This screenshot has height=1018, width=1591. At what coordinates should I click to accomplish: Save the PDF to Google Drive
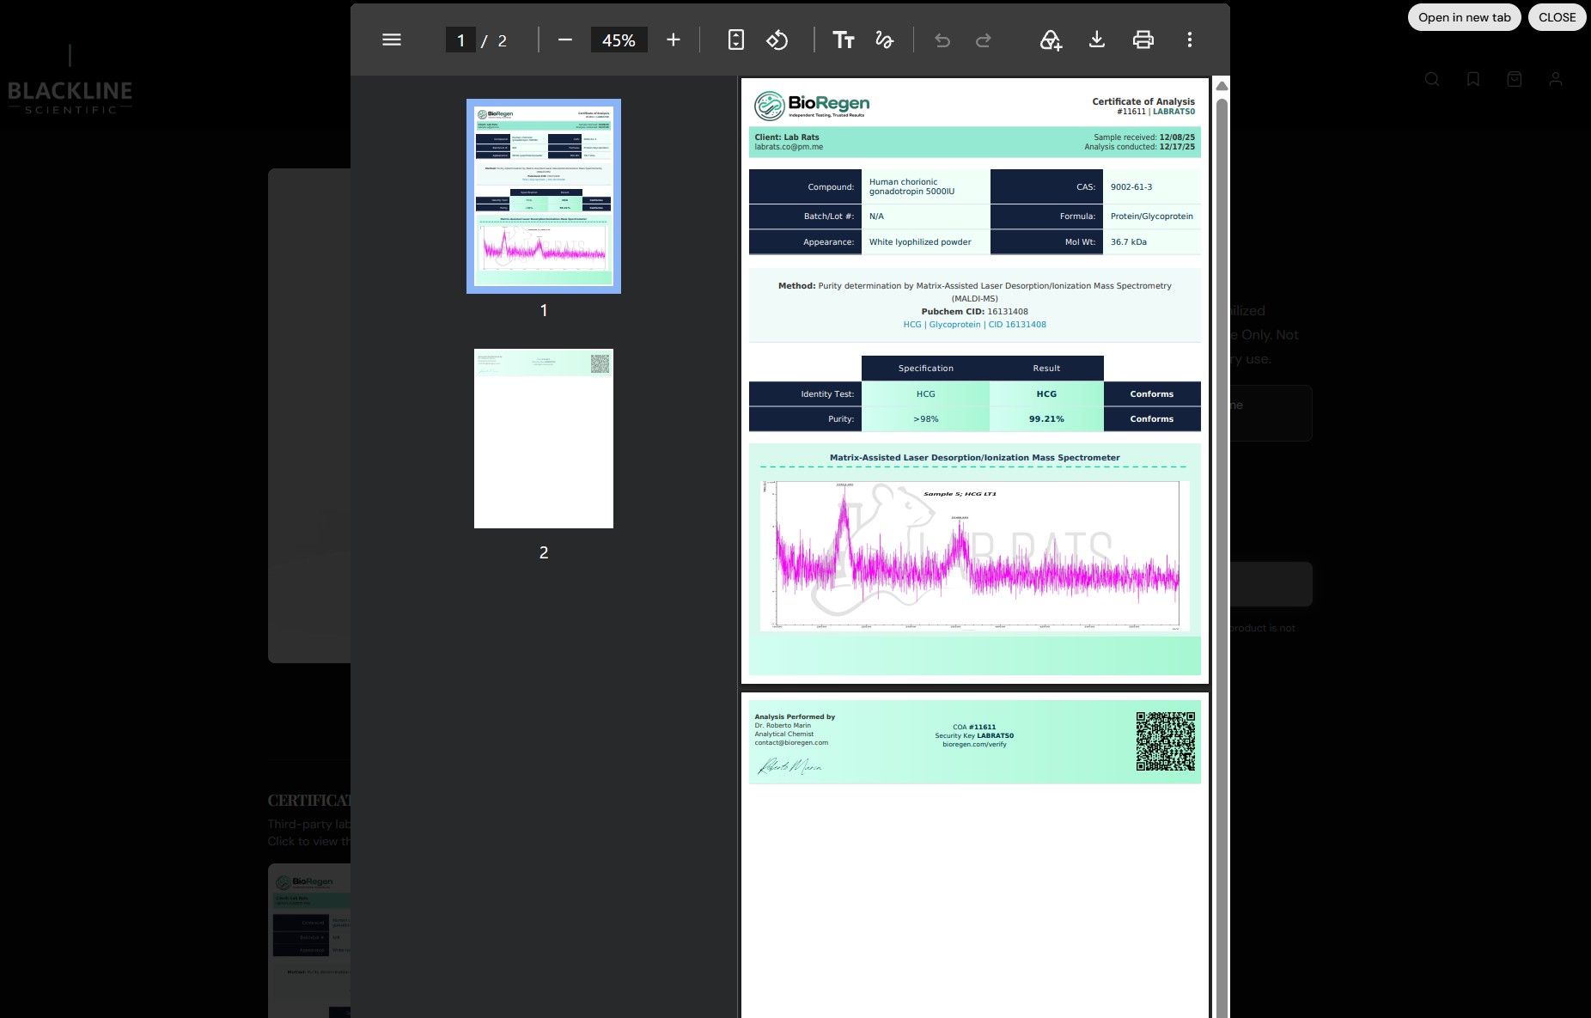click(x=1051, y=40)
